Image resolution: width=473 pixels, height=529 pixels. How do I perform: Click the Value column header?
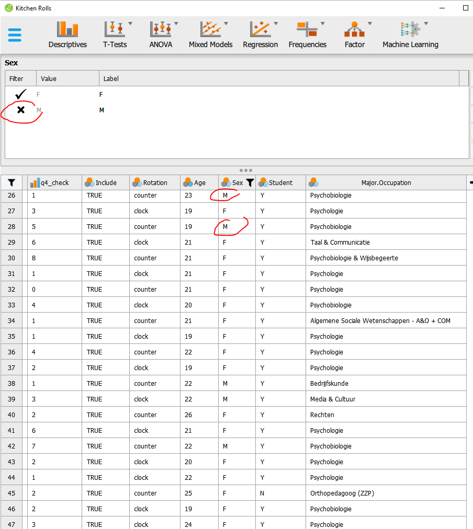point(67,78)
